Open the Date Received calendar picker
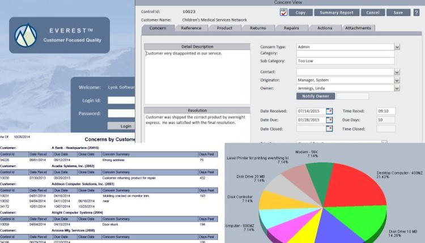This screenshot has height=243, width=425. (x=329, y=111)
